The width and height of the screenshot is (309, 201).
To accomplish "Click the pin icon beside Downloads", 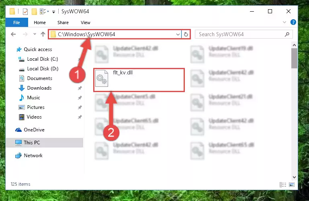I will [80, 88].
